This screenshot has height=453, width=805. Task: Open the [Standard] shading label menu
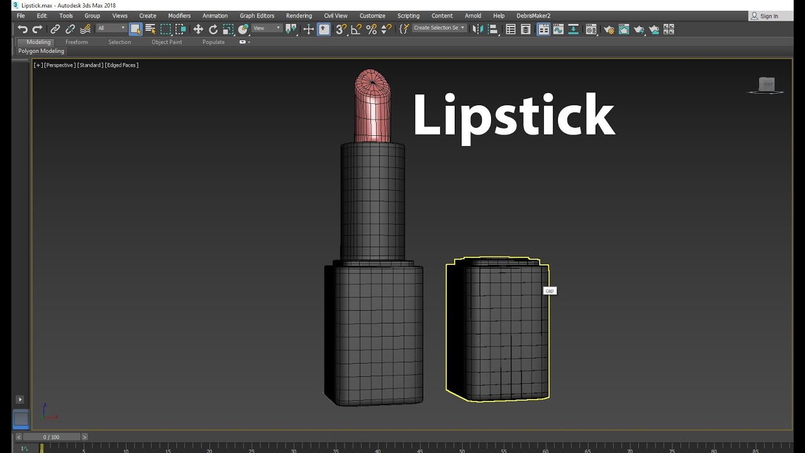(90, 65)
